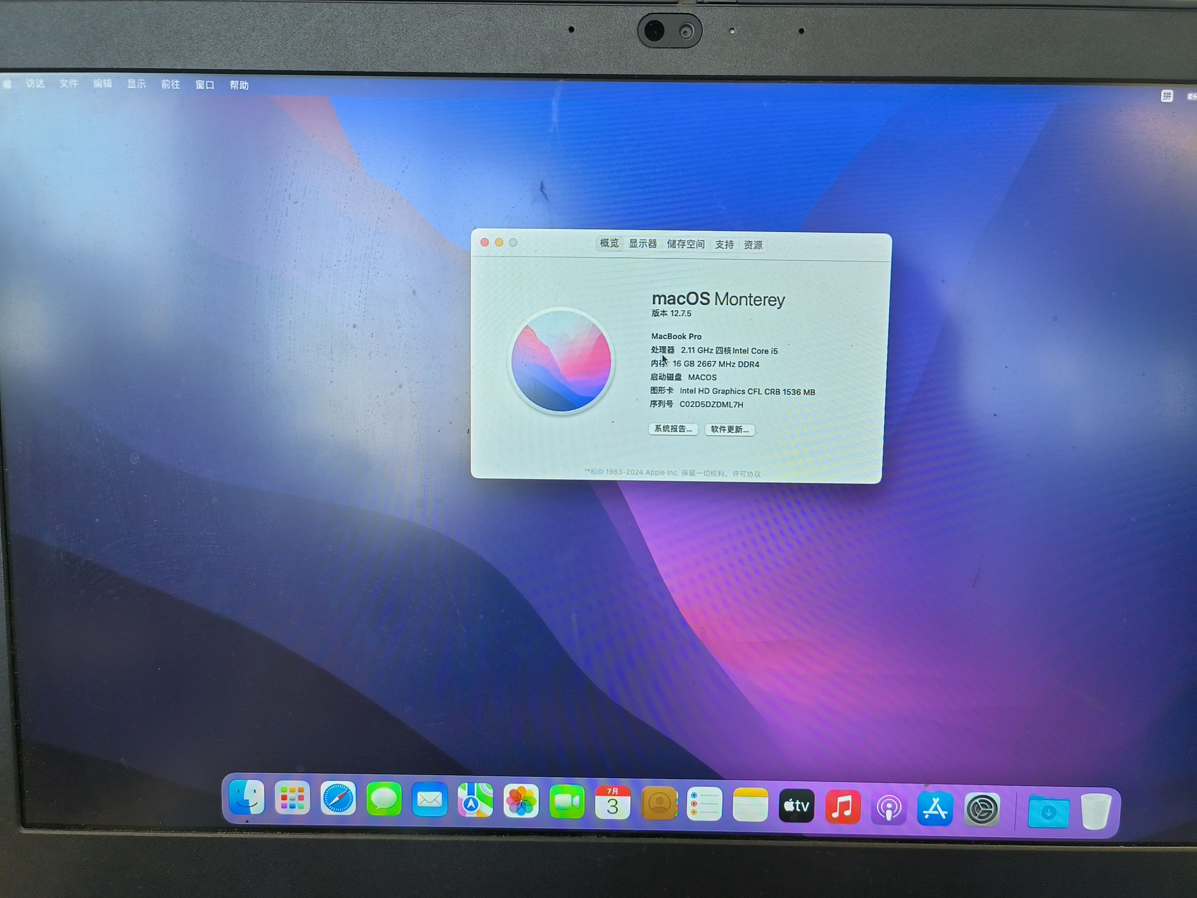Click the serial number C02D5DZDML7H
This screenshot has height=898, width=1197.
click(x=711, y=404)
